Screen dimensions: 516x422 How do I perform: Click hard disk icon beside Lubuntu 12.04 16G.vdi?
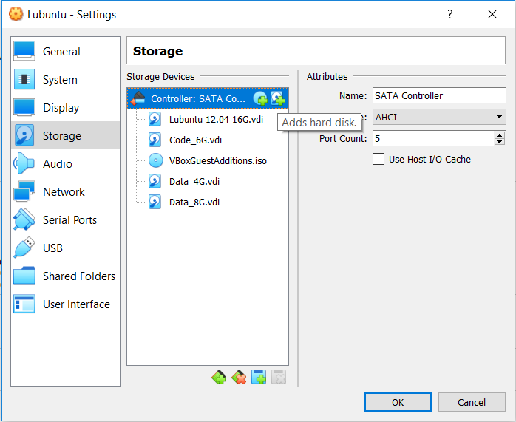[155, 119]
